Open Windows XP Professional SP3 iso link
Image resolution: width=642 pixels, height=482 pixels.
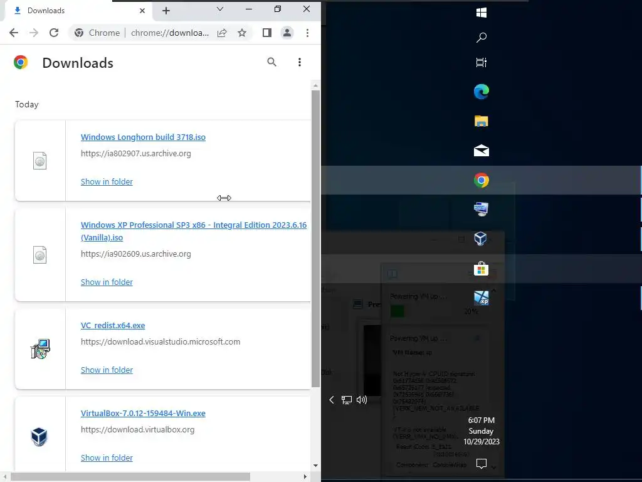coord(194,231)
